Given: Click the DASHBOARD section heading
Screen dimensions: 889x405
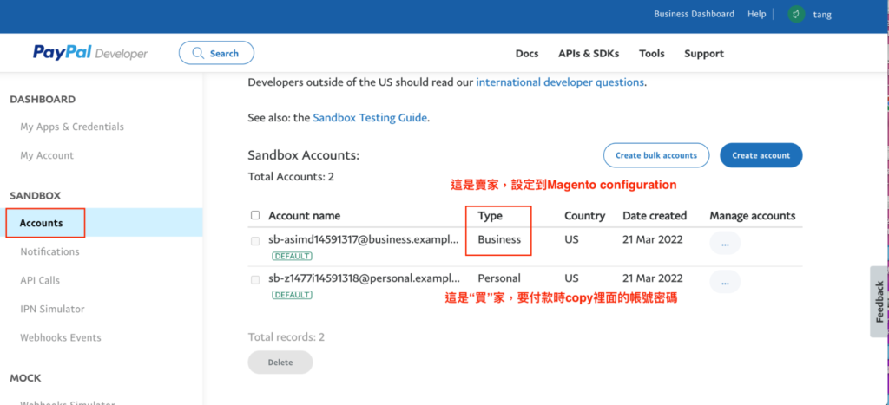Looking at the screenshot, I should click(43, 100).
